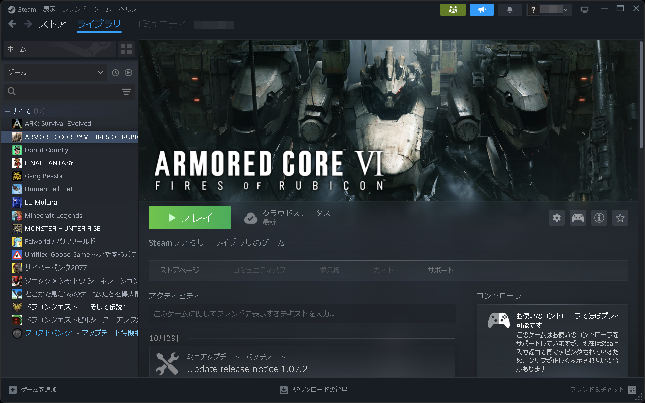Go to the ストア tab
Image resolution: width=645 pixels, height=403 pixels.
tap(53, 24)
